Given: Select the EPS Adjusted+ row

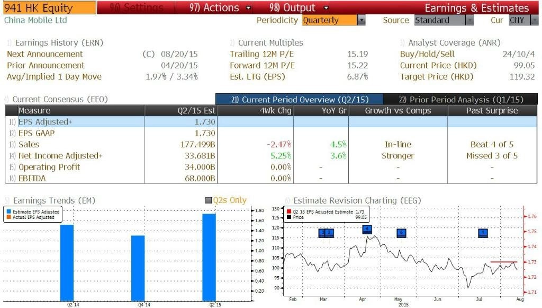Looking at the screenshot, I should [x=271, y=122].
